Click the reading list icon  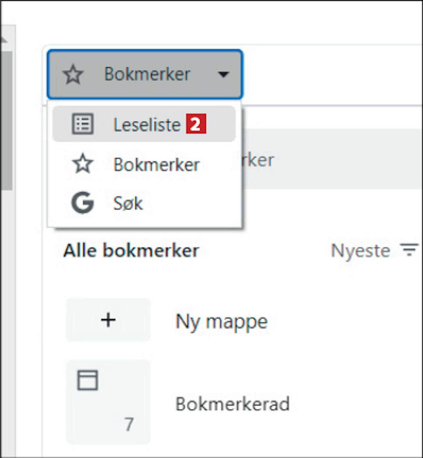point(83,124)
